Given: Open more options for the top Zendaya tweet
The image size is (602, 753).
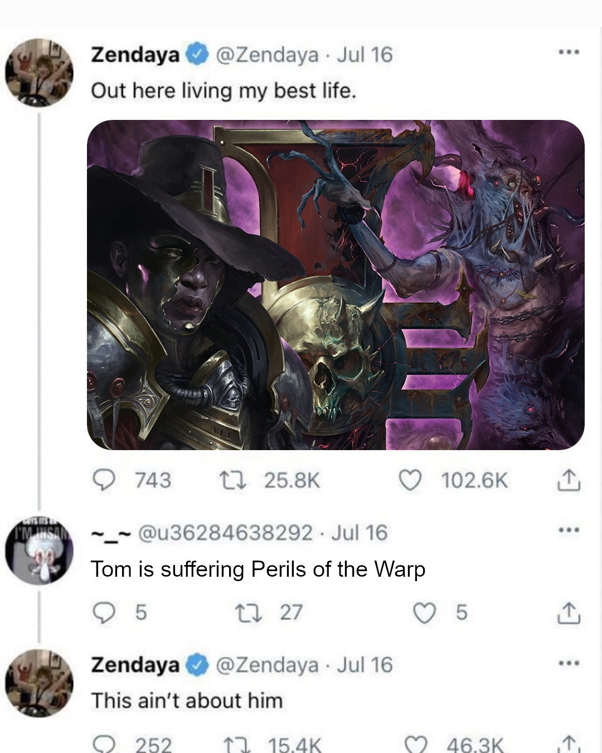Looking at the screenshot, I should pos(569,53).
